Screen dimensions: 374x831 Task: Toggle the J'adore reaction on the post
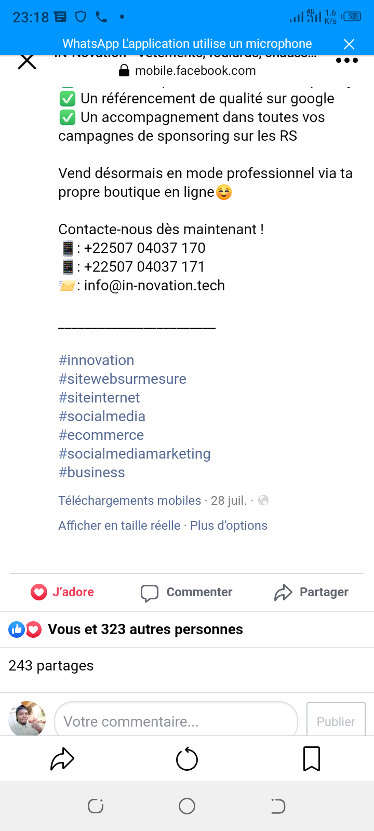coord(62,592)
